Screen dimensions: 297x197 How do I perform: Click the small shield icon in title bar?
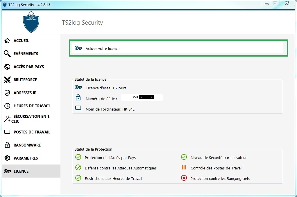[x=5, y=5]
